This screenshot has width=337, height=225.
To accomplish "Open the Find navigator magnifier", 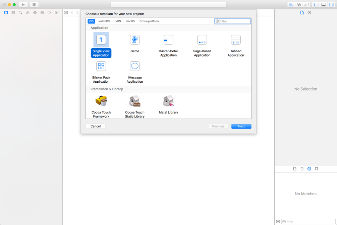I will click(x=20, y=13).
